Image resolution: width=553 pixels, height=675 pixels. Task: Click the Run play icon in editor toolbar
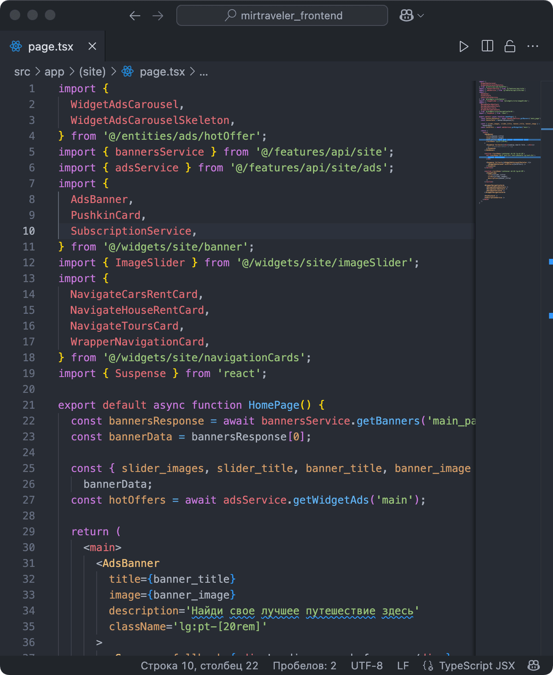pyautogui.click(x=464, y=47)
